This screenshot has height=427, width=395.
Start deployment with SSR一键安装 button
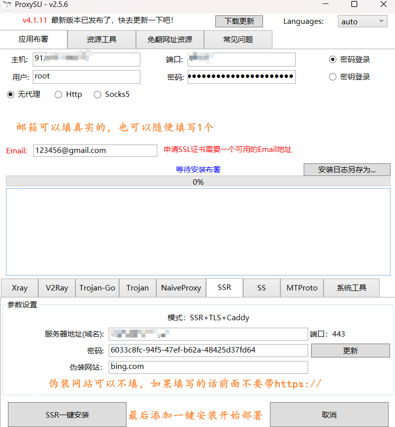pos(67,415)
